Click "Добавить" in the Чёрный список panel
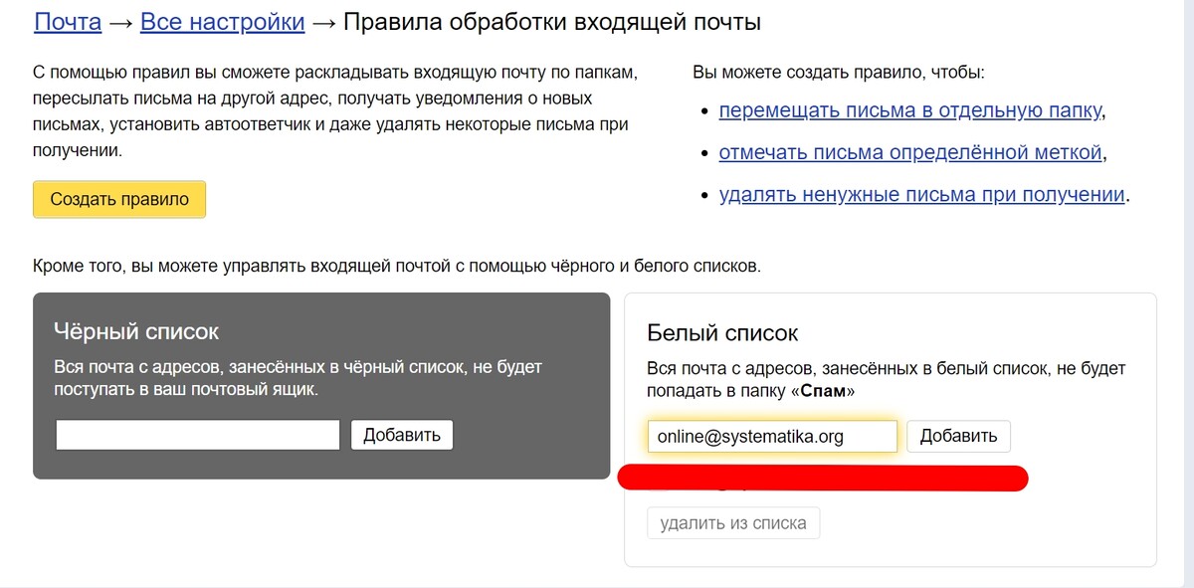Screen dimensions: 1194x588 click(x=401, y=435)
